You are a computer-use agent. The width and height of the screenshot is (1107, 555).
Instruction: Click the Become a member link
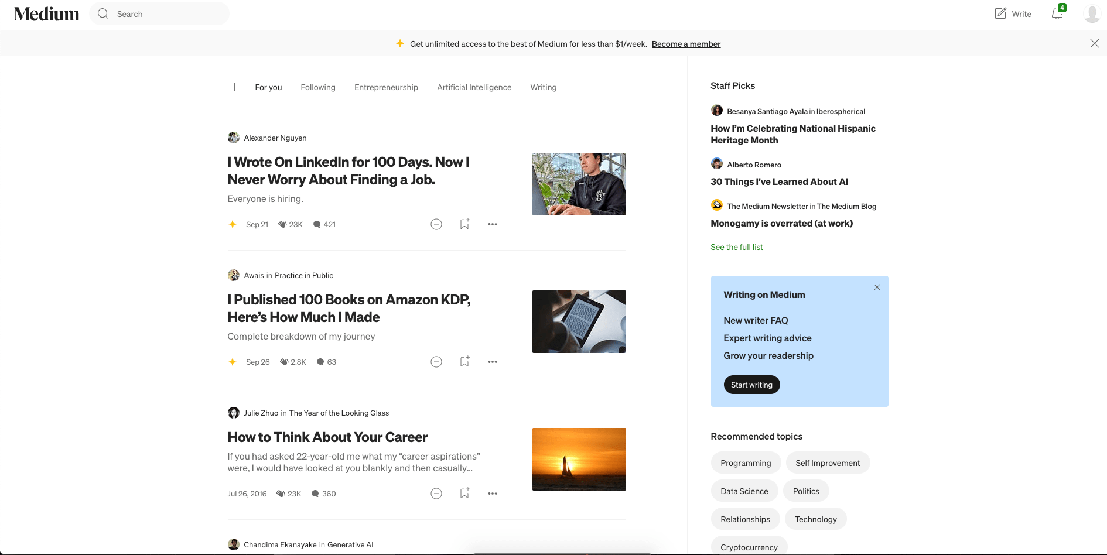686,44
